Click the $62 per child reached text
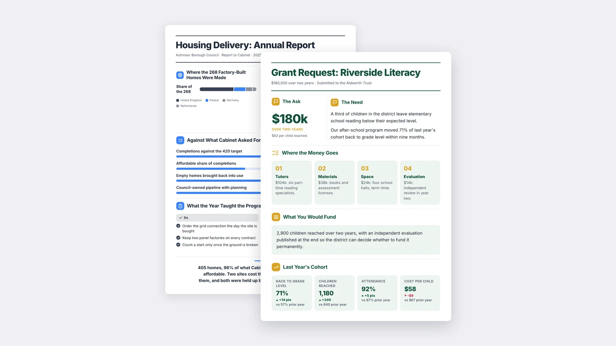 point(290,136)
